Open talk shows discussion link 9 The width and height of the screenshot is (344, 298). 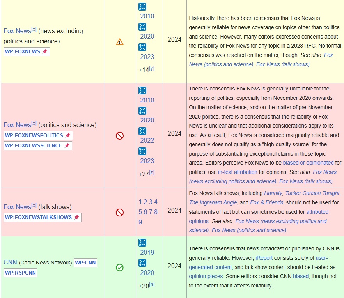tap(140, 222)
